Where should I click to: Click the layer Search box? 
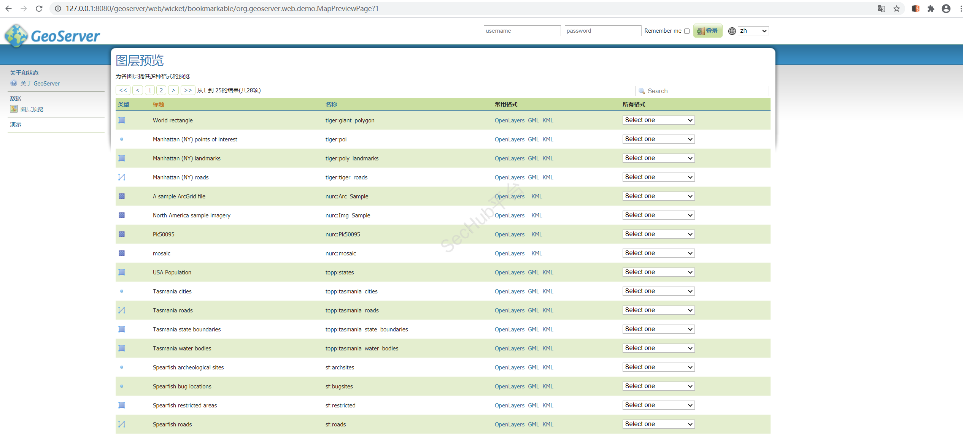pos(702,91)
